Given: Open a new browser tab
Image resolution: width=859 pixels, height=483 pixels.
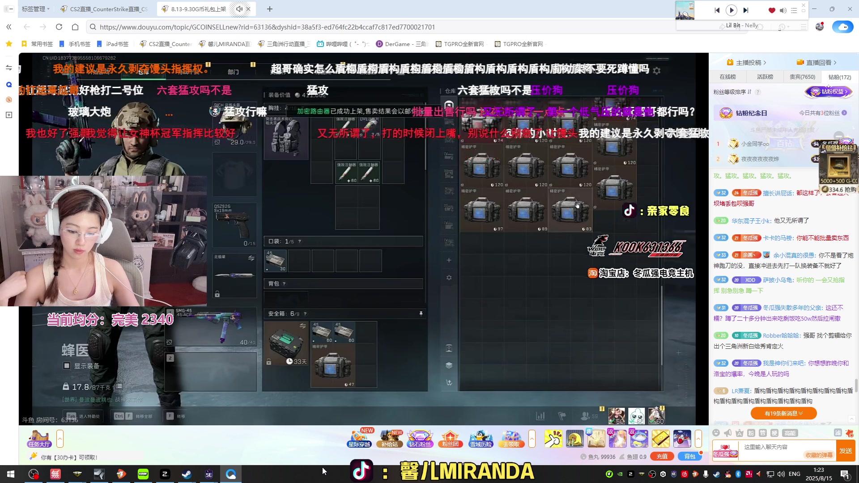Looking at the screenshot, I should point(270,9).
